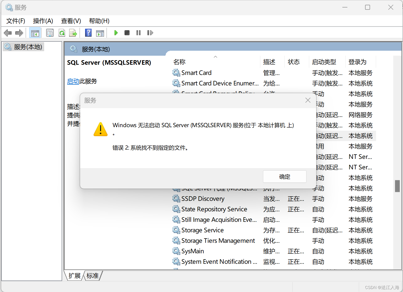Viewport: 403px width, 292px height.
Task: Click the first NT Ser... login cell
Action: click(x=360, y=157)
